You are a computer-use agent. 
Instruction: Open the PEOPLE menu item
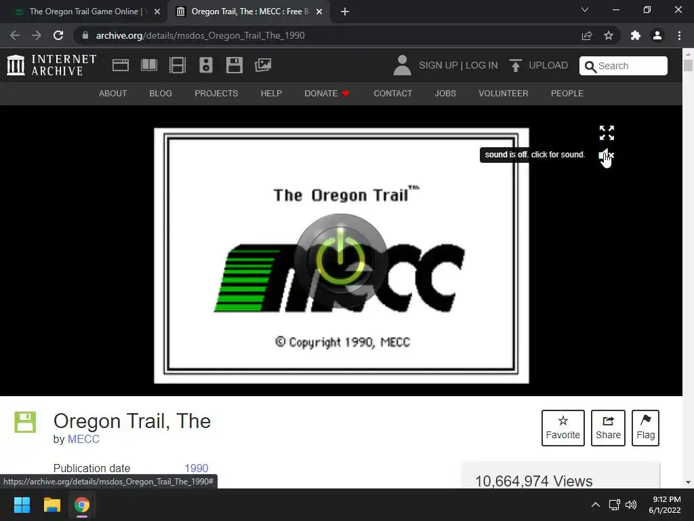click(x=567, y=94)
